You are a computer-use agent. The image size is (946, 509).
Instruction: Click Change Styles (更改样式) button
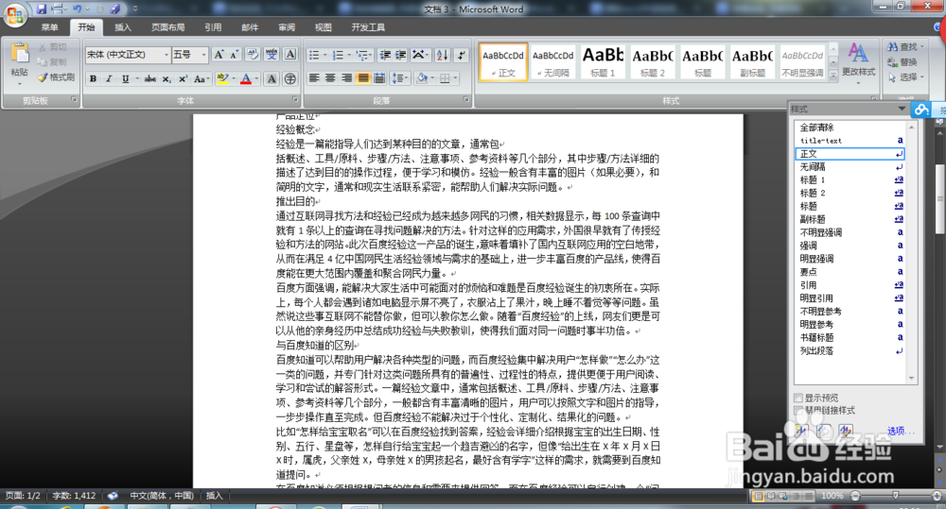pyautogui.click(x=859, y=62)
